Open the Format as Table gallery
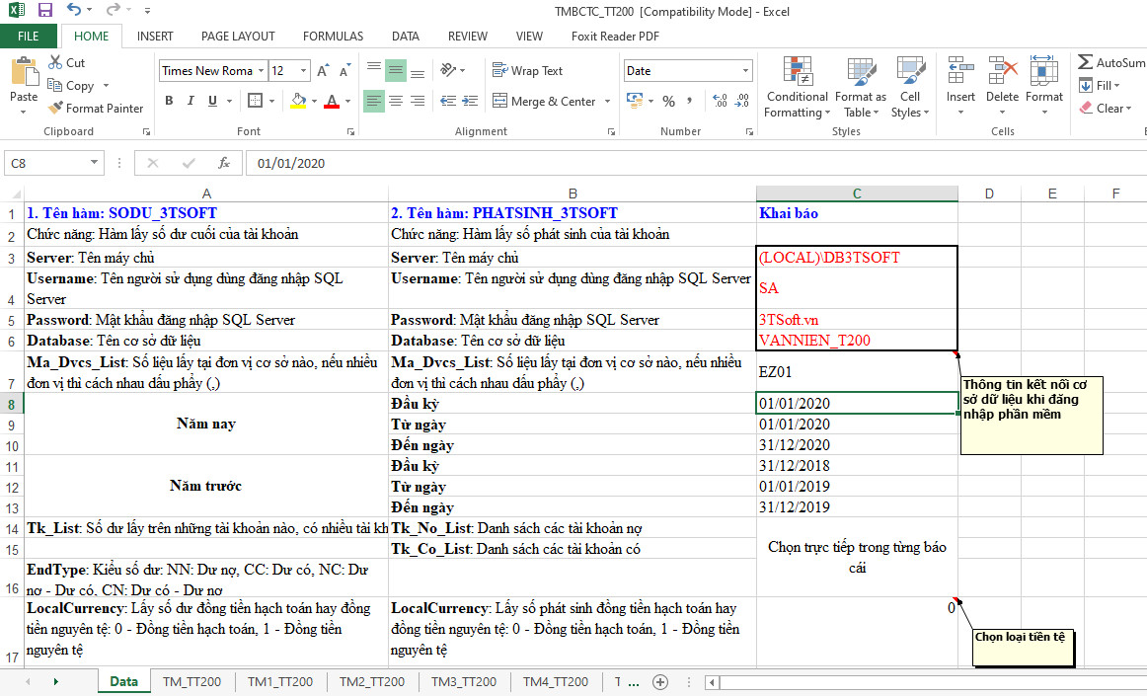 click(x=861, y=86)
